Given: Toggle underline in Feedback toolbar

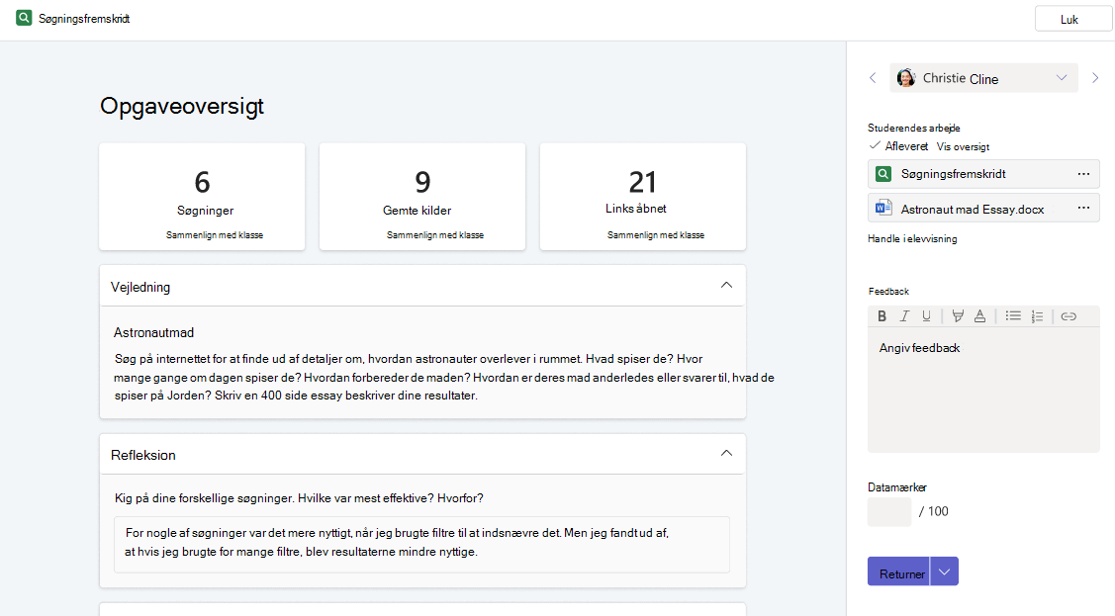Looking at the screenshot, I should [x=926, y=316].
